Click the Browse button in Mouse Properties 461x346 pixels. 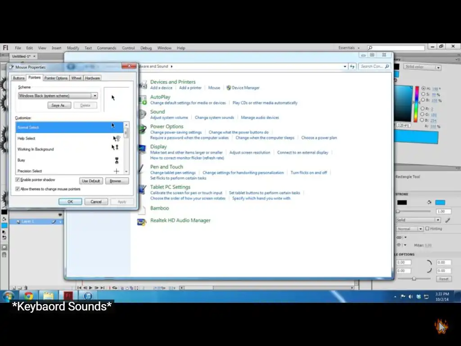coord(117,181)
